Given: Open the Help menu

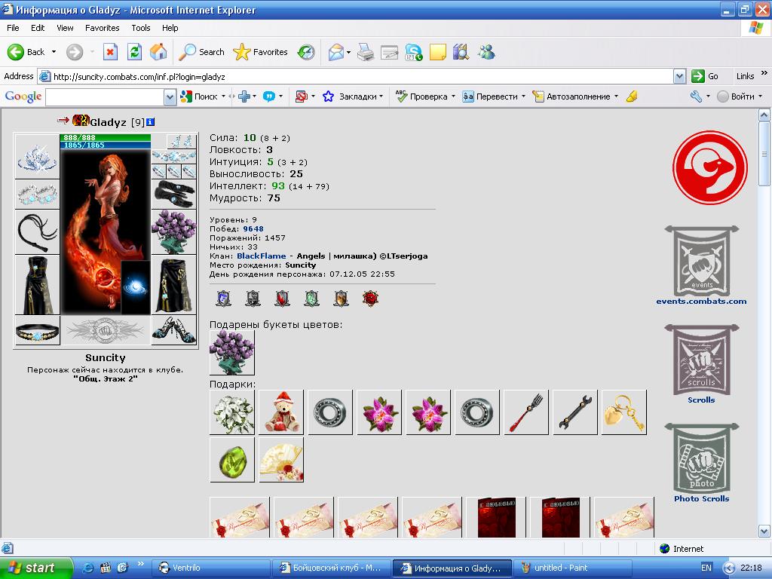Looking at the screenshot, I should 170,28.
